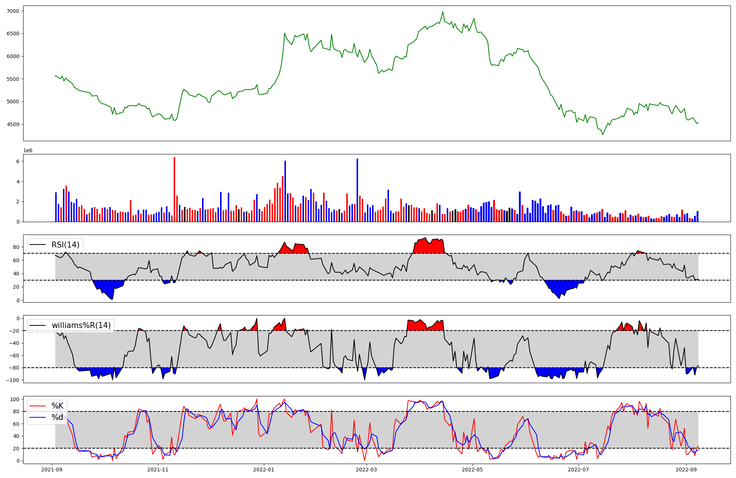Click the 1e6 volume scale label

point(28,151)
